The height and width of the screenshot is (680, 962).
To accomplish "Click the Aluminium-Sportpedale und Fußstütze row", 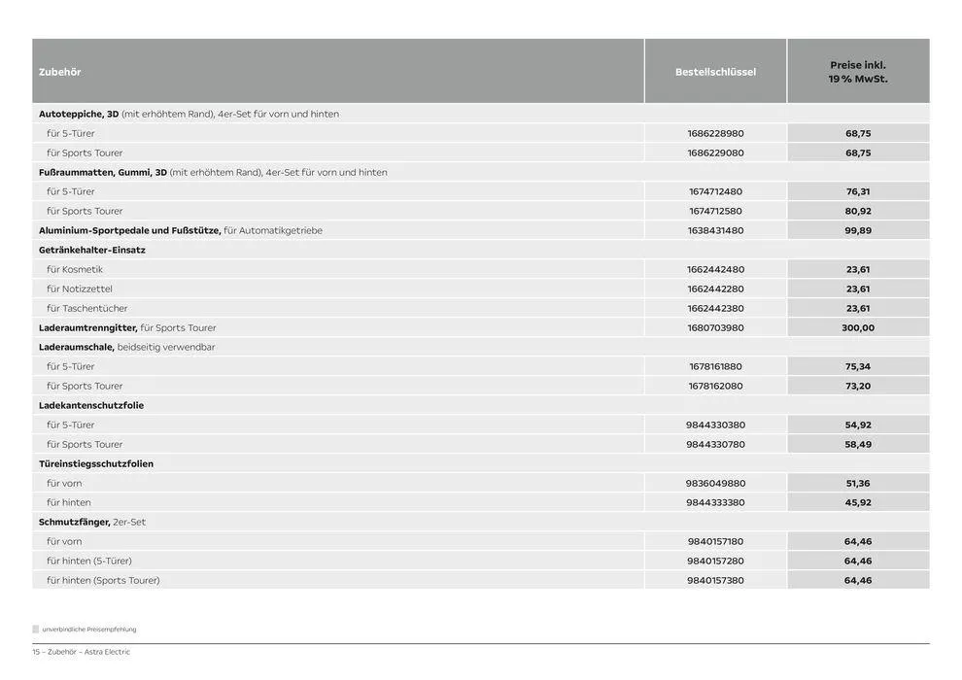I will (x=181, y=230).
